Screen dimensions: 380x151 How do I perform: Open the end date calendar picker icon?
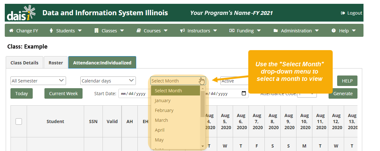[x=244, y=93]
